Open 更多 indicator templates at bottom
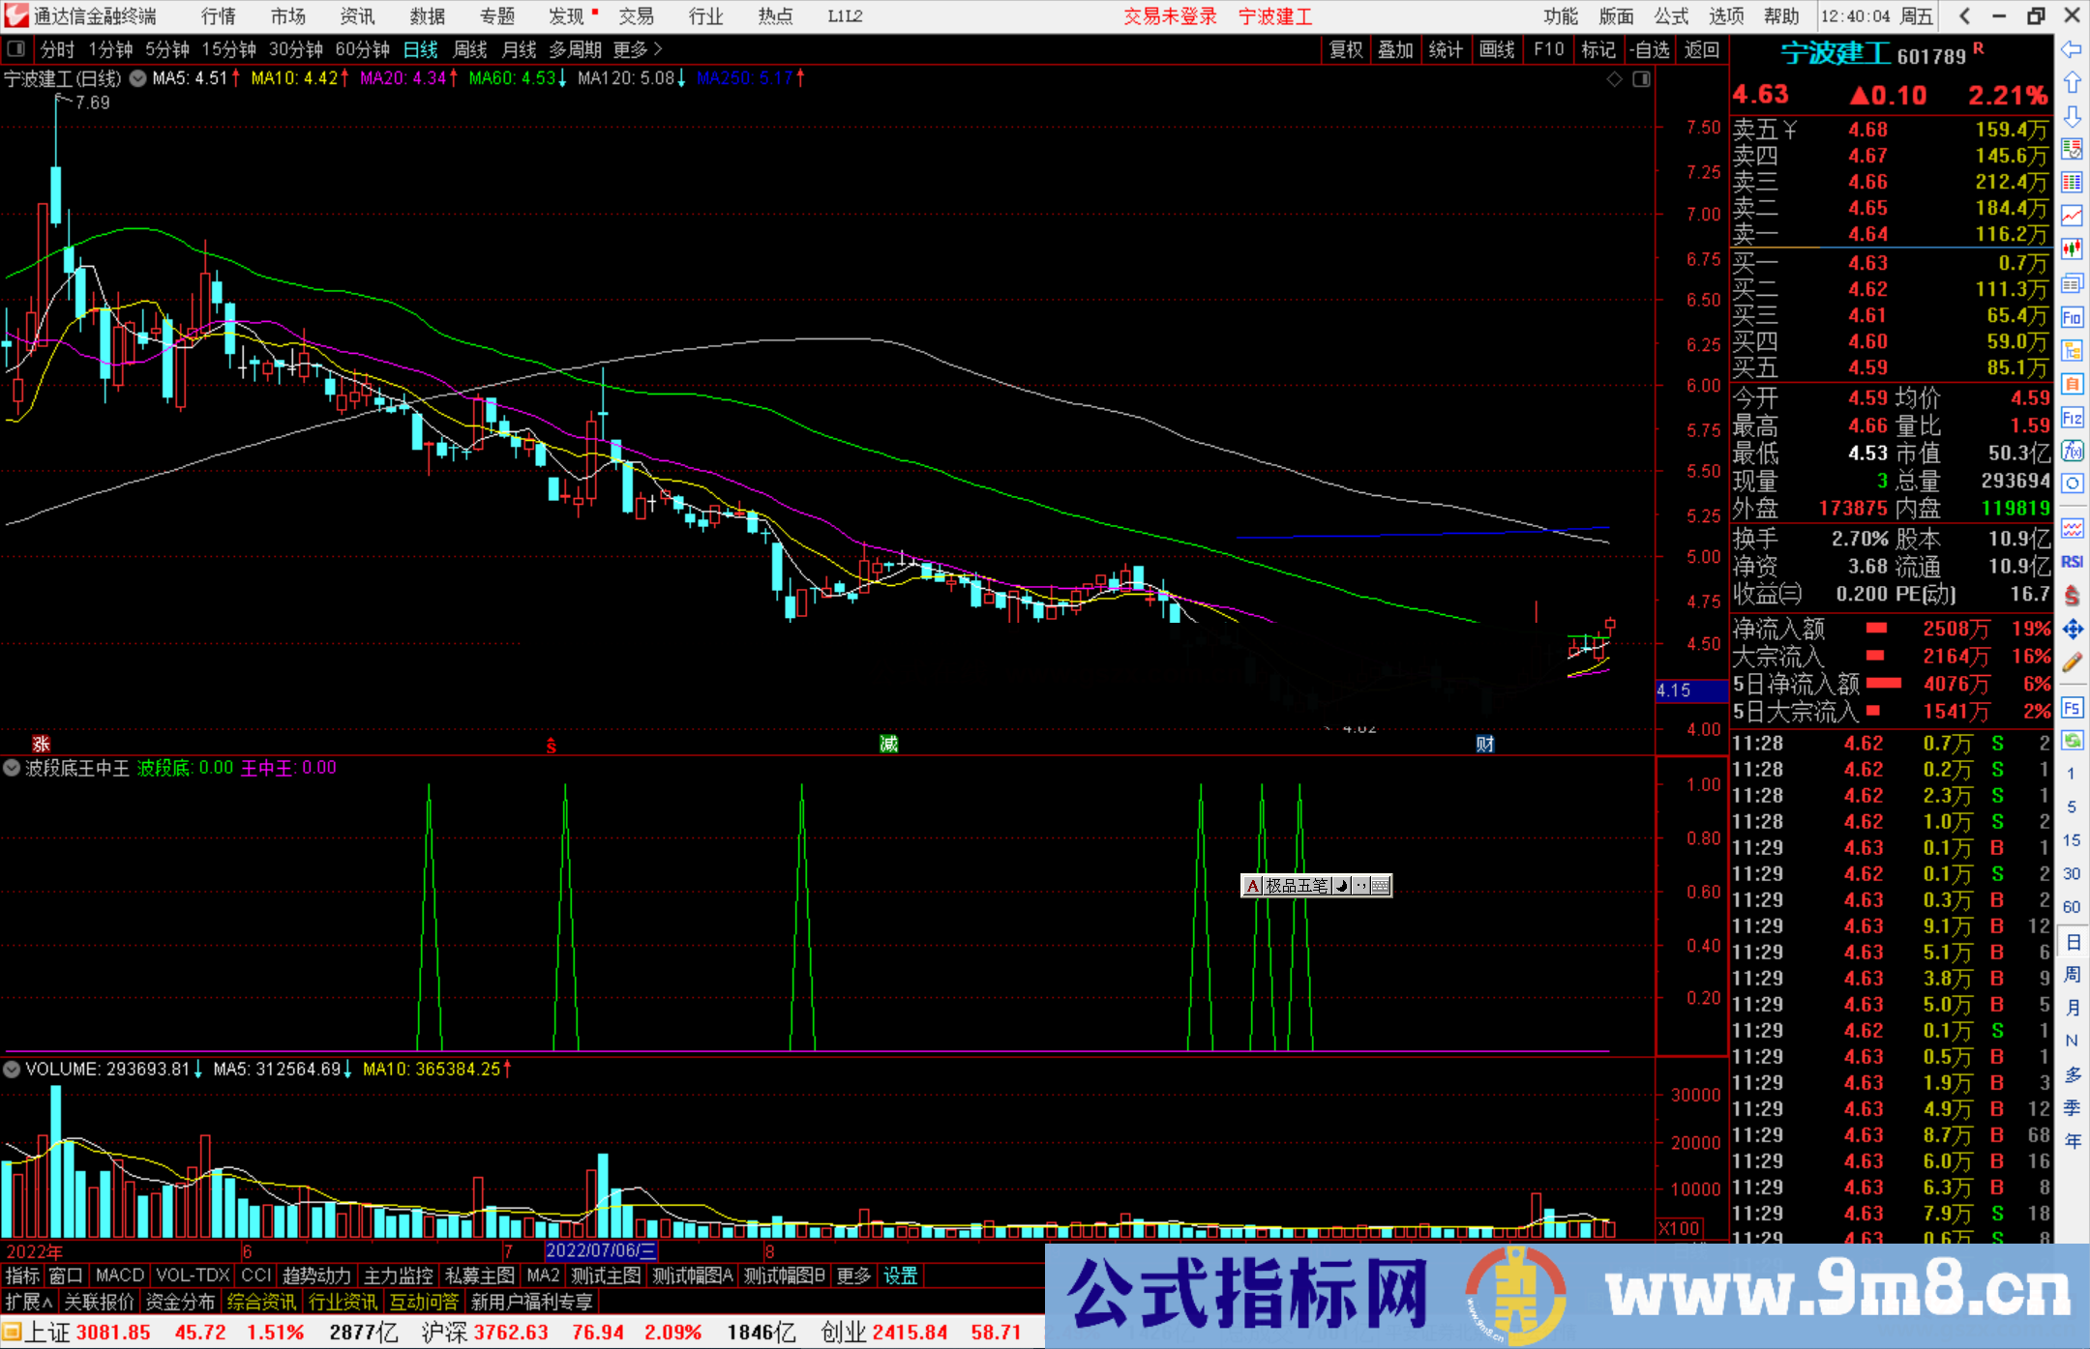 (x=853, y=1276)
